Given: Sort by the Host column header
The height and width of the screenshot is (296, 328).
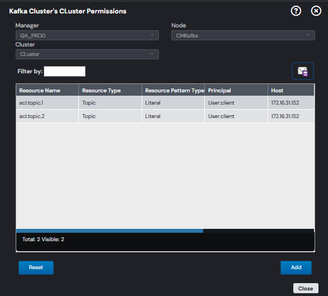Looking at the screenshot, I should click(291, 91).
